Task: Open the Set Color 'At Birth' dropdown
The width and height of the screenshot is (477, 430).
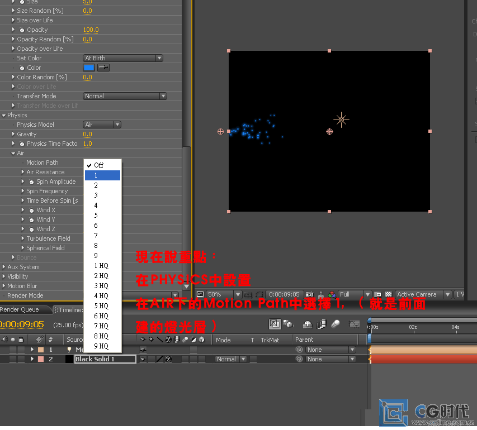Action: [123, 58]
